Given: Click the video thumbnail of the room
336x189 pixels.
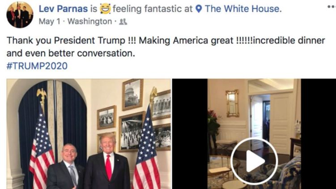Looking at the screenshot, I should (x=254, y=134).
